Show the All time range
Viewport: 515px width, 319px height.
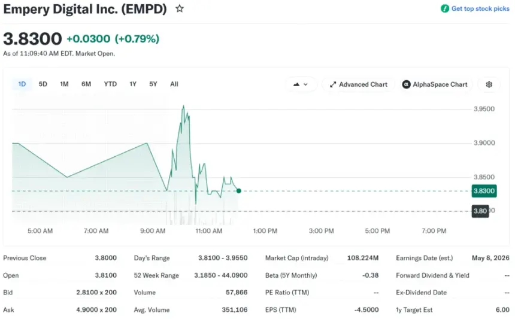coord(174,84)
